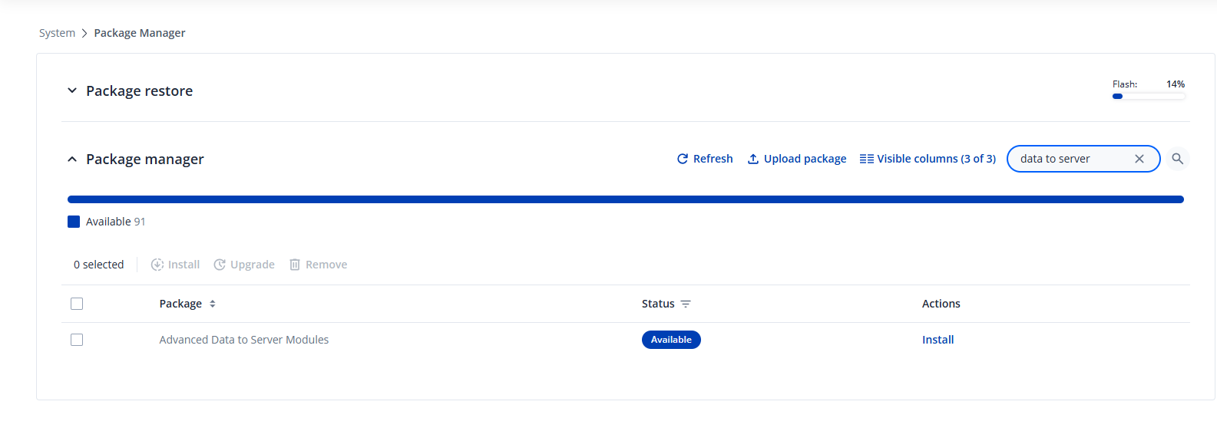Click Package Manager breadcrumb item
Image resolution: width=1217 pixels, height=431 pixels.
tap(140, 33)
